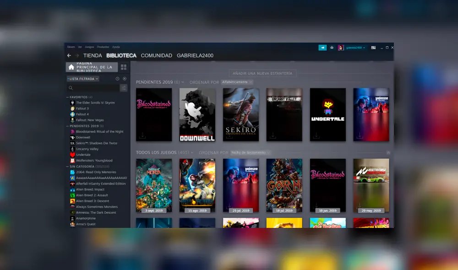Switch to the COMUNIDAD tab
This screenshot has height=270, width=458.
(156, 55)
